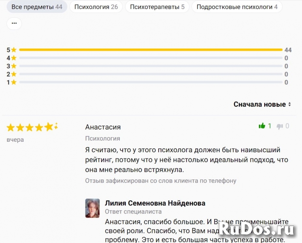Click the dislike count '0' on Анастасия's review

287,126
